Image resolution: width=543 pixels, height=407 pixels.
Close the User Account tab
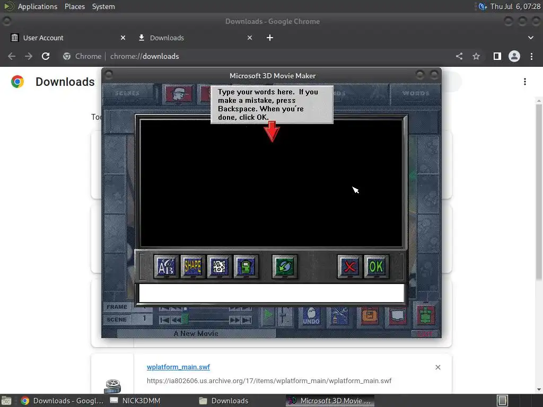coord(123,38)
